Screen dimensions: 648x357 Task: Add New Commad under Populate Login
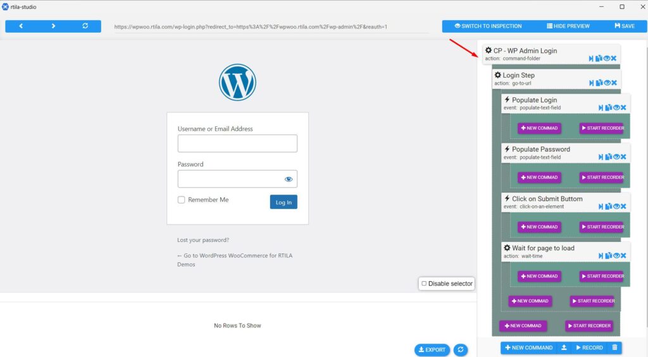click(x=539, y=128)
